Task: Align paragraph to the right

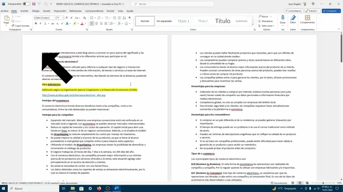Action: pos(101,24)
